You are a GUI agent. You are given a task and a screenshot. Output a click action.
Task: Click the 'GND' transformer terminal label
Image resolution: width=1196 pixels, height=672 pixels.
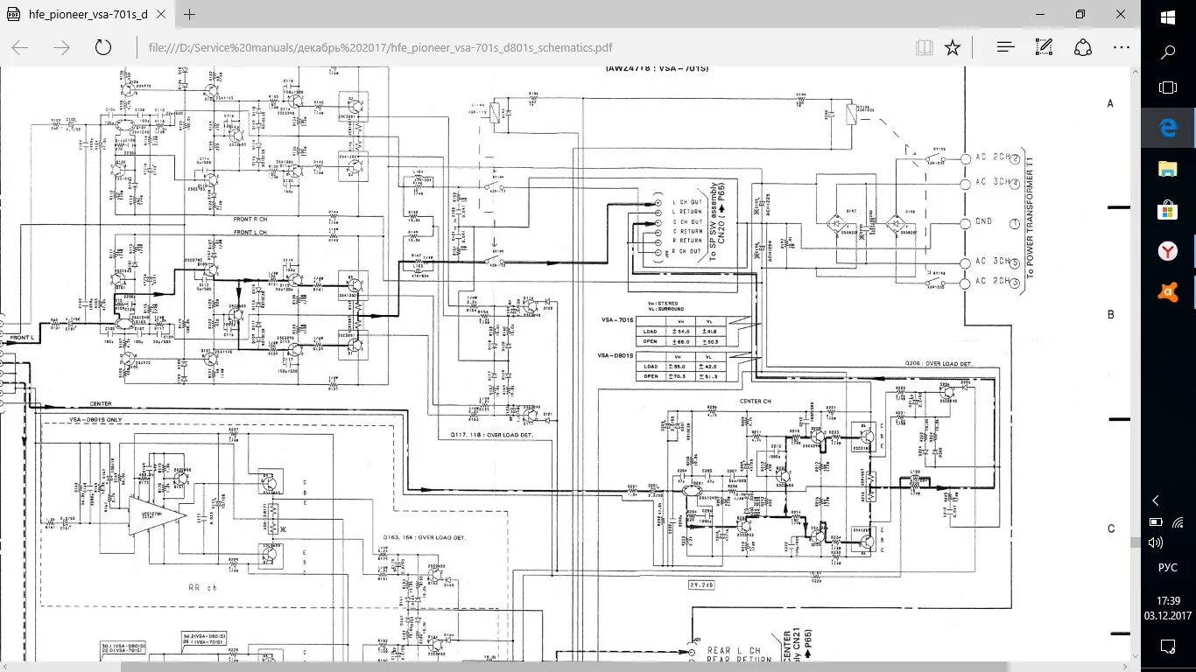click(983, 221)
